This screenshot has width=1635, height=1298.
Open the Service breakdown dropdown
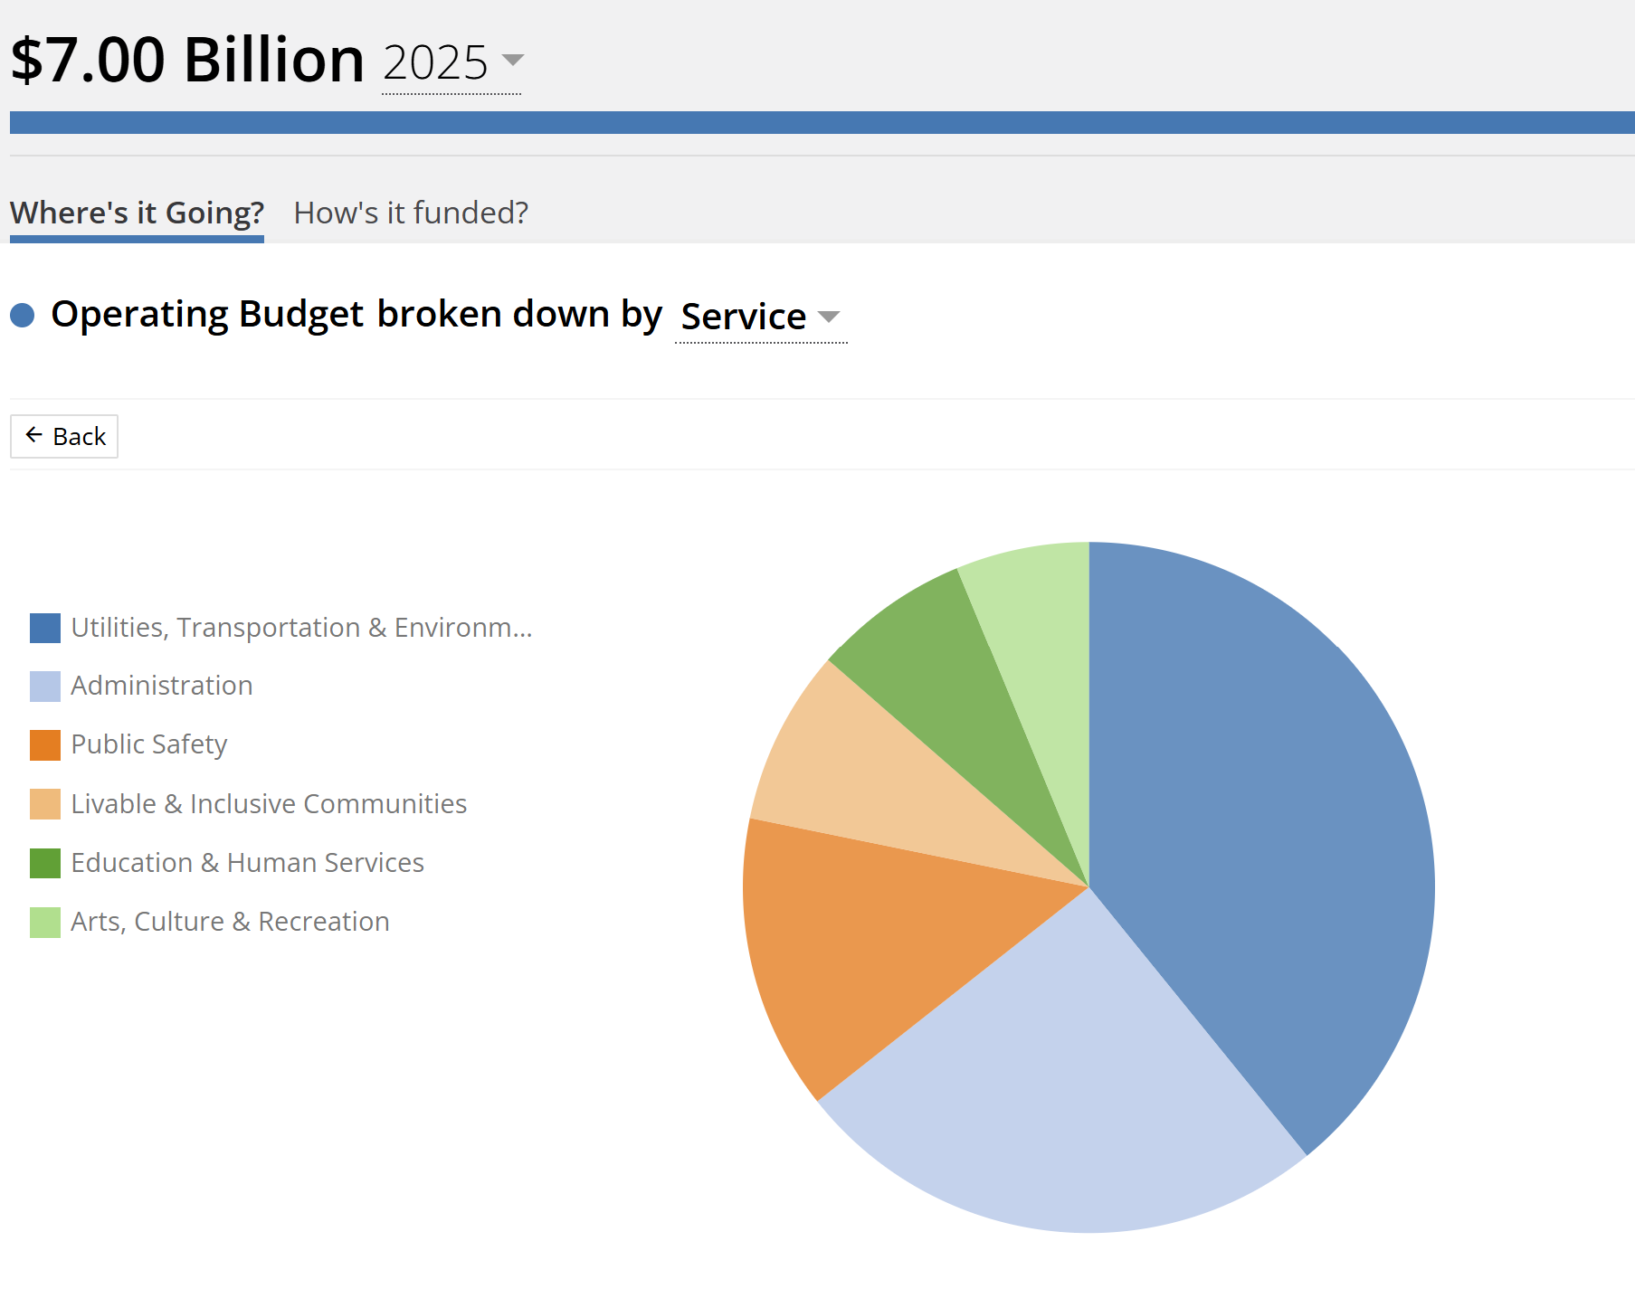[760, 317]
